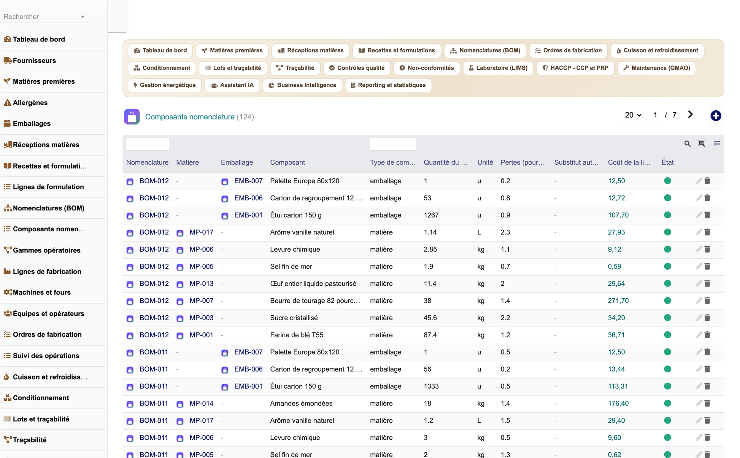Click the Fournisseurs truck icon in sidebar
The width and height of the screenshot is (740, 458).
7,60
